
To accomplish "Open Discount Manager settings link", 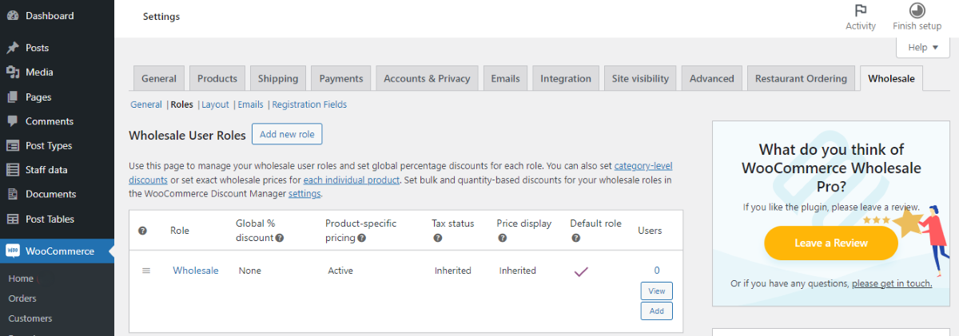I will click(x=304, y=194).
